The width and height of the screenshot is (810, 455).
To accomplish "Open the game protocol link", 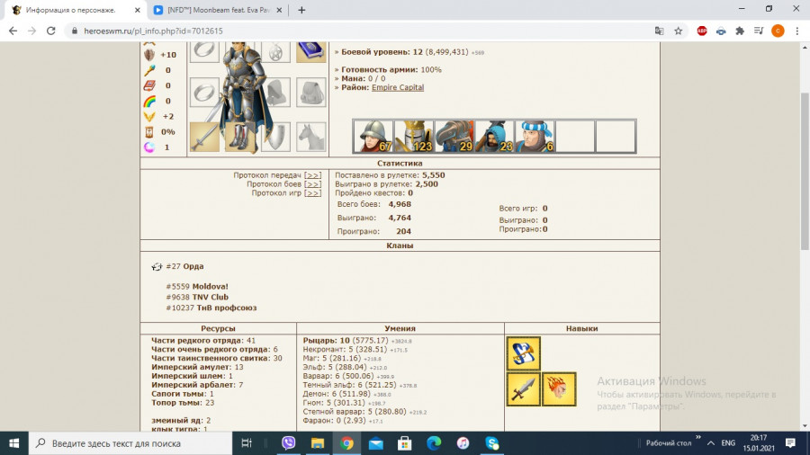I will pyautogui.click(x=312, y=193).
